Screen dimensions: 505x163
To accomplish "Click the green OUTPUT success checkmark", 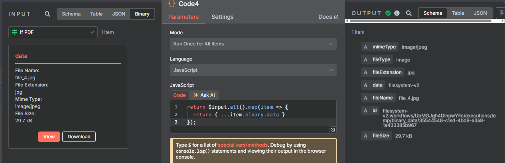I will click(x=389, y=13).
